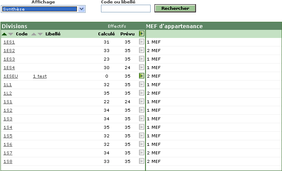Sort divisions by Code descending
The image size is (282, 171).
pyautogui.click(x=11, y=34)
